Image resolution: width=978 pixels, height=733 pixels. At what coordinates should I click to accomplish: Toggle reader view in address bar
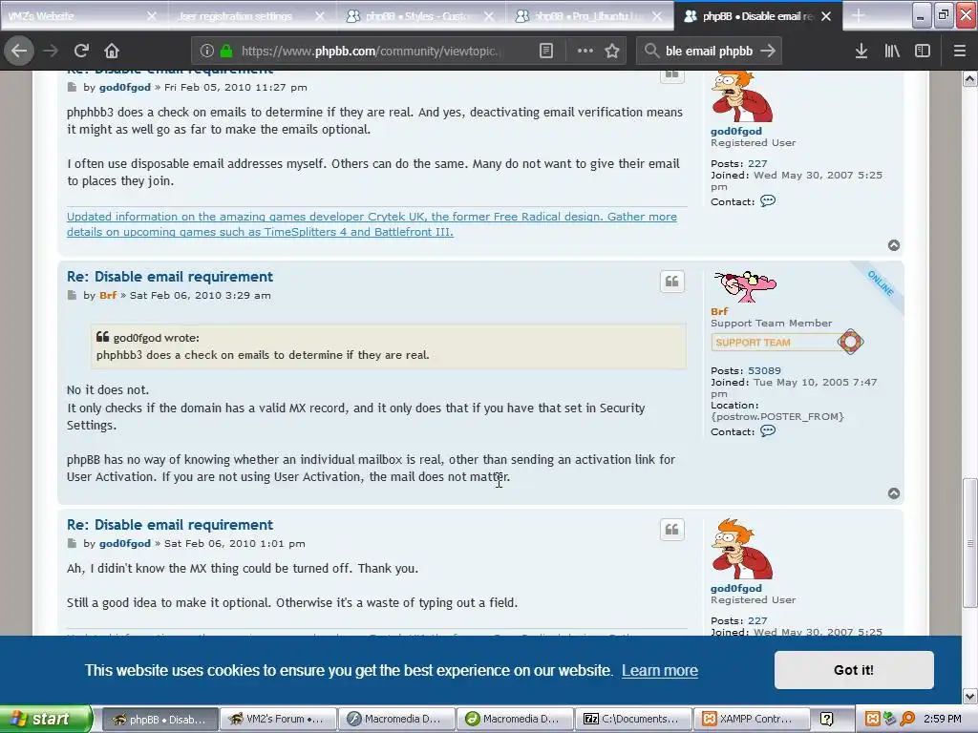(x=545, y=51)
